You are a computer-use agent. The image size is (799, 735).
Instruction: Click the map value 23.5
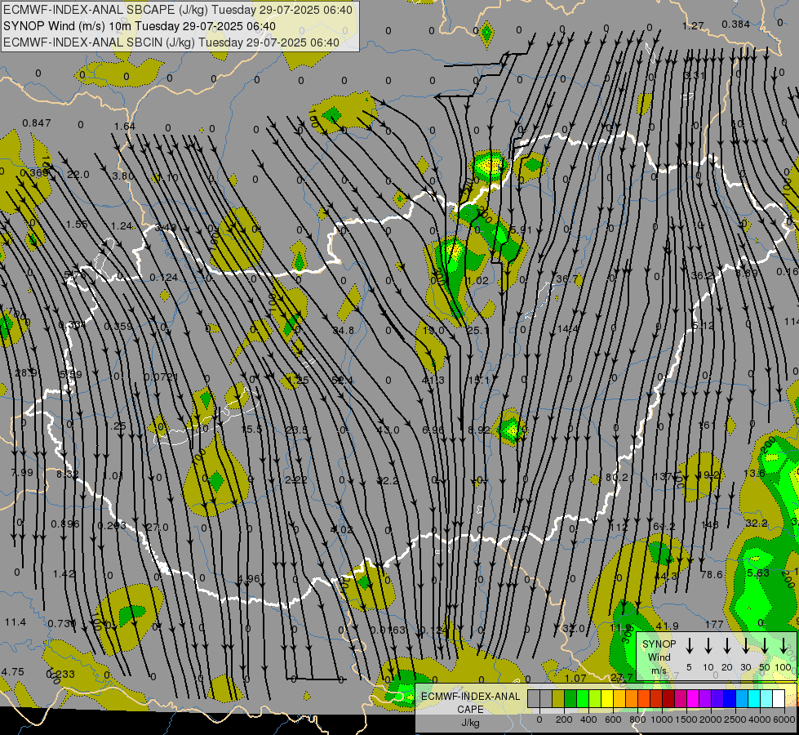click(x=296, y=430)
